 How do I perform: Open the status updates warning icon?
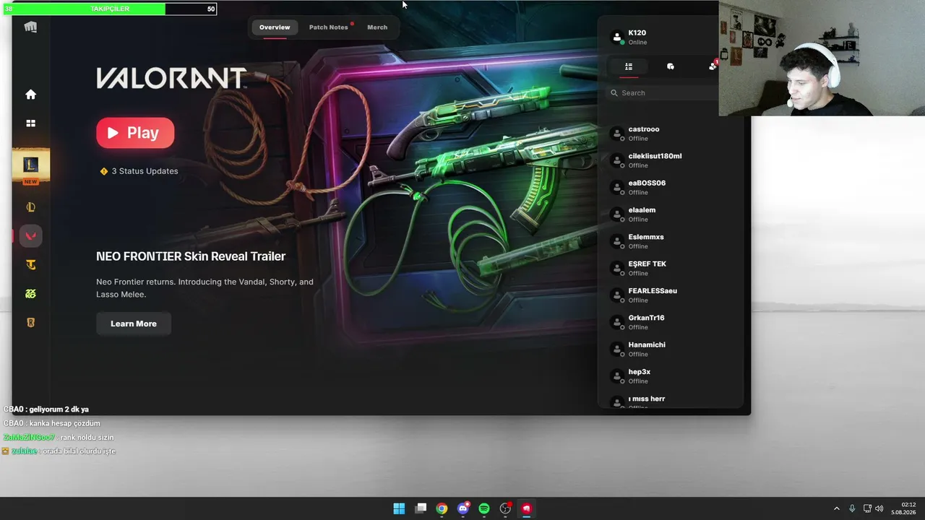click(104, 171)
